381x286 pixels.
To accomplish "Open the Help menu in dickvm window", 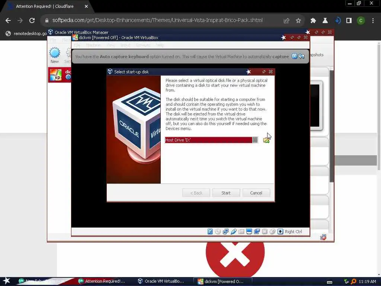I will tap(160, 45).
